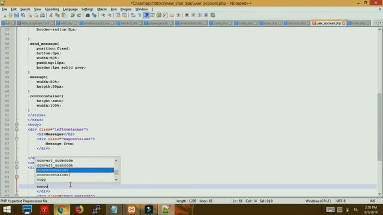Image resolution: width=383 pixels, height=215 pixels.
Task: Print the document via the printer icon
Action: pyautogui.click(x=42, y=16)
